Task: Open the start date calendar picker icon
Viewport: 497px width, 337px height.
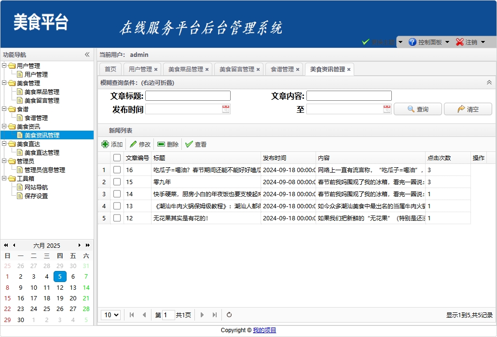Action: point(226,109)
